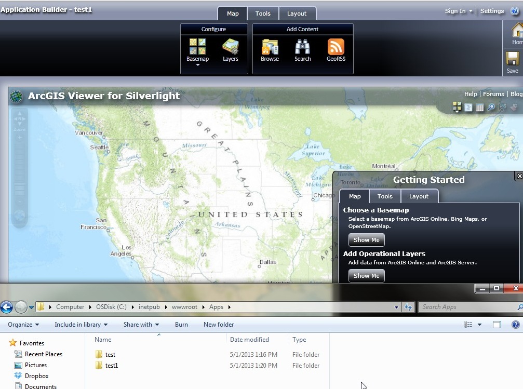Click inetpub in the address breadcrumb

(149, 307)
